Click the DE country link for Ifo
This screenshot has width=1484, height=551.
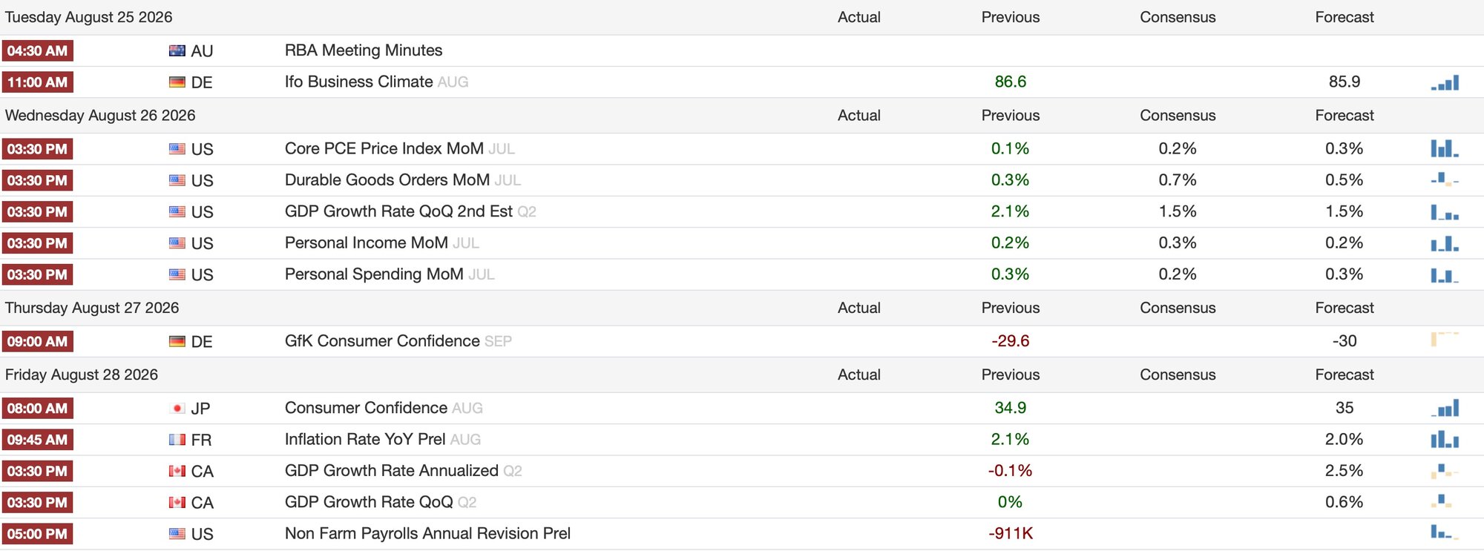(202, 82)
